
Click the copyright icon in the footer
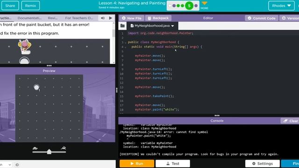tap(17, 165)
